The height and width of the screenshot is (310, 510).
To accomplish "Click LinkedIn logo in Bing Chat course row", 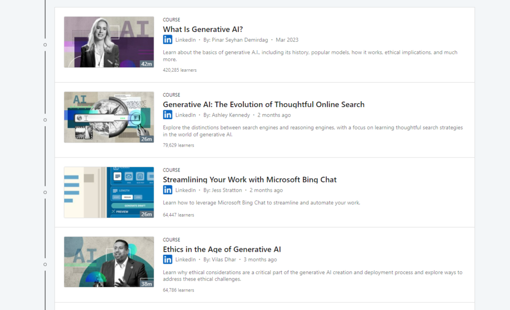I will tap(167, 190).
